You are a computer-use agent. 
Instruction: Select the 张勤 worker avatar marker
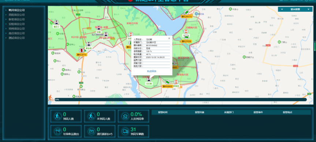[99, 28]
